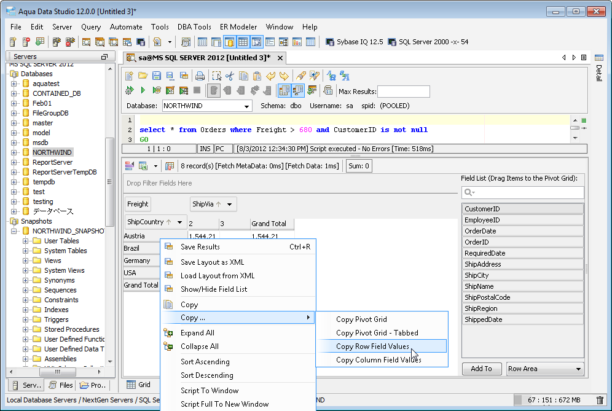Click the Undo arrow icon

270,76
